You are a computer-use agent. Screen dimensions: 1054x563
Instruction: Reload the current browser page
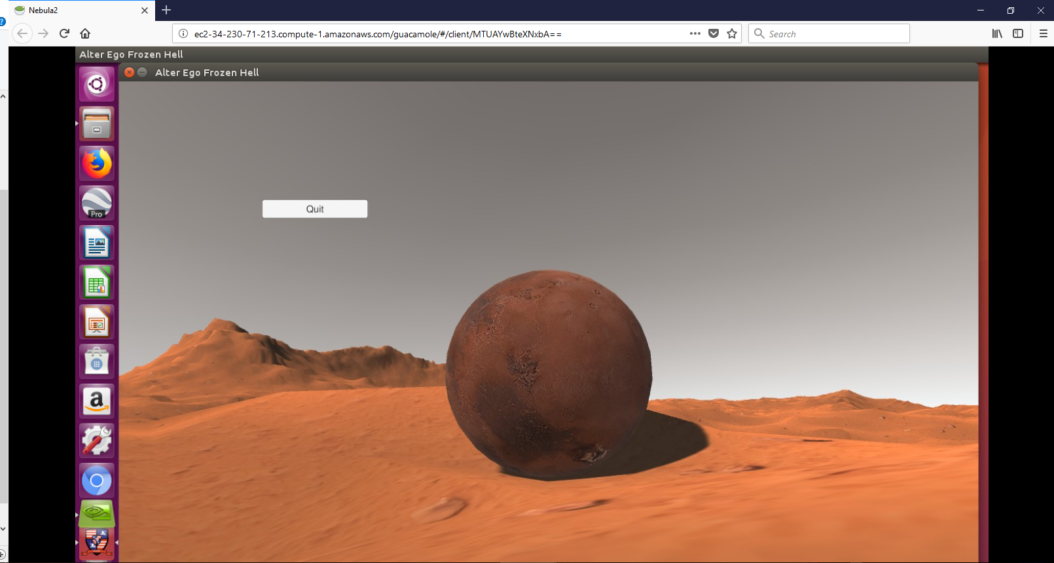64,33
